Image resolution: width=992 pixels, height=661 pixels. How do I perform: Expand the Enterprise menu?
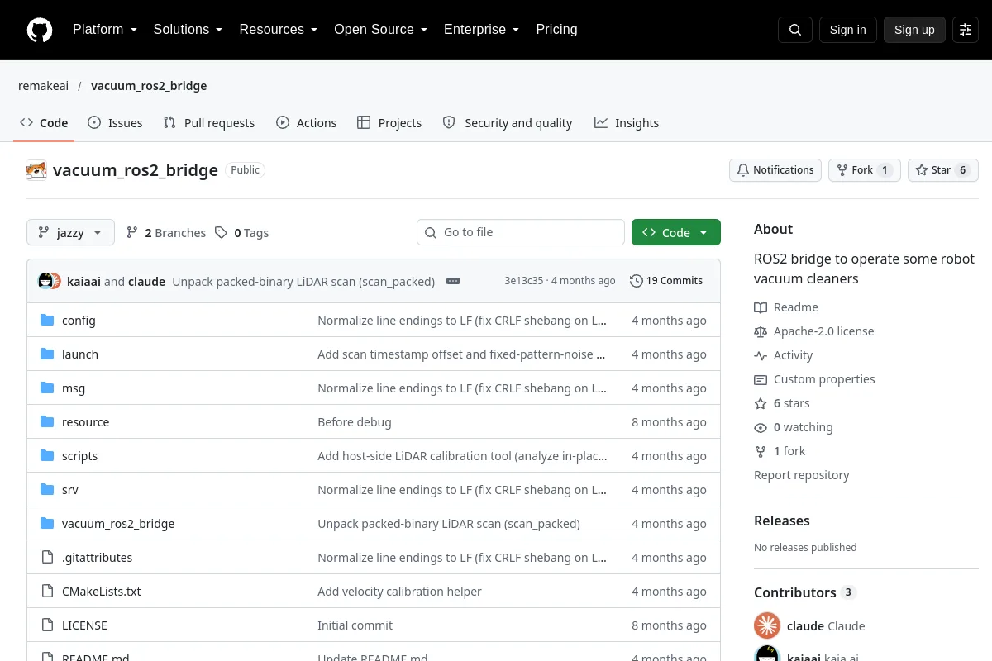click(481, 30)
